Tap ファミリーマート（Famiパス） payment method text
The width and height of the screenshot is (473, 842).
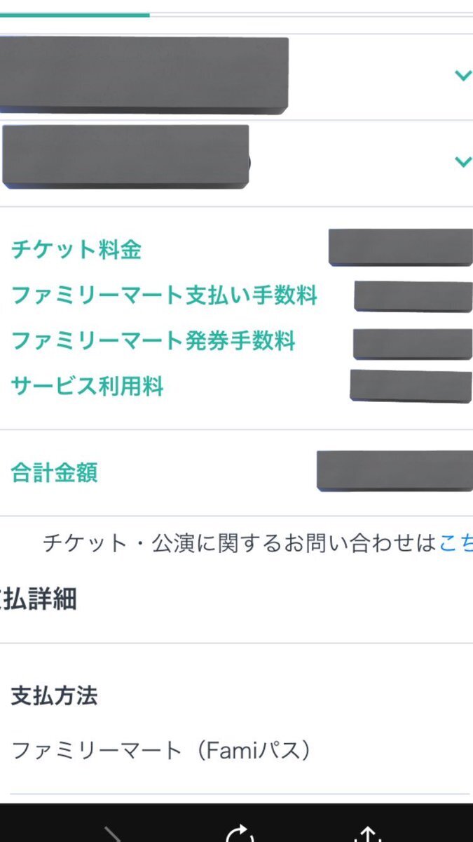161,751
